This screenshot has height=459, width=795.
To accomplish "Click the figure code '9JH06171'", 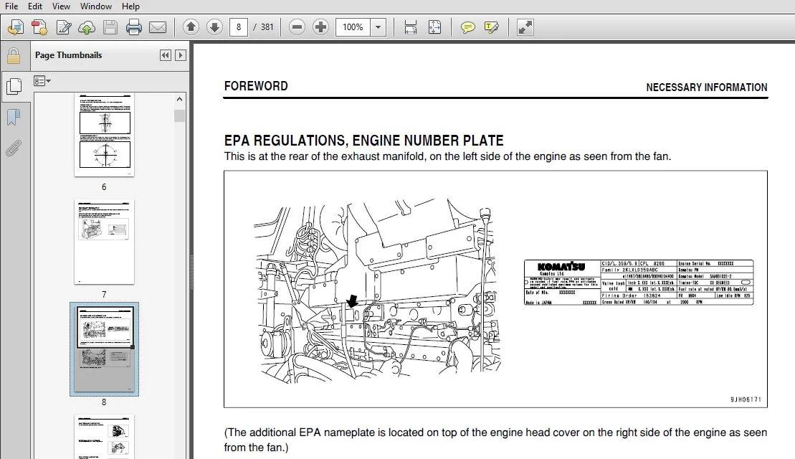I will point(746,399).
